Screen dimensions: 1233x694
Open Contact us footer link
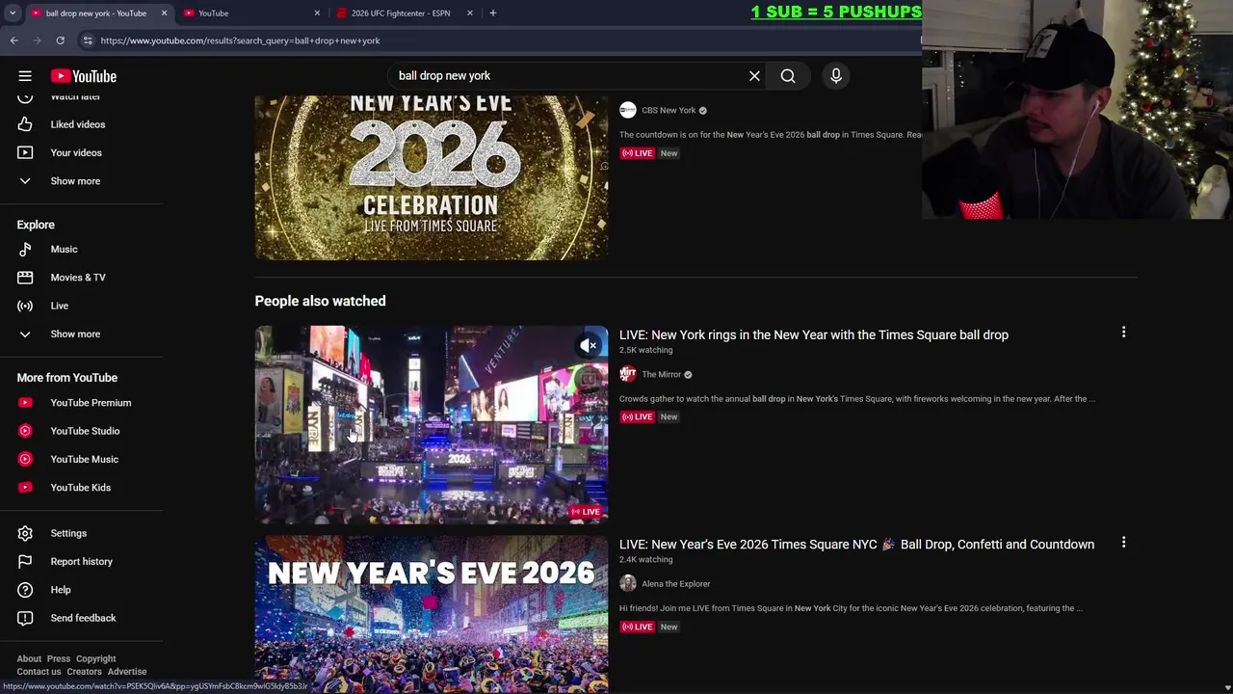(39, 672)
